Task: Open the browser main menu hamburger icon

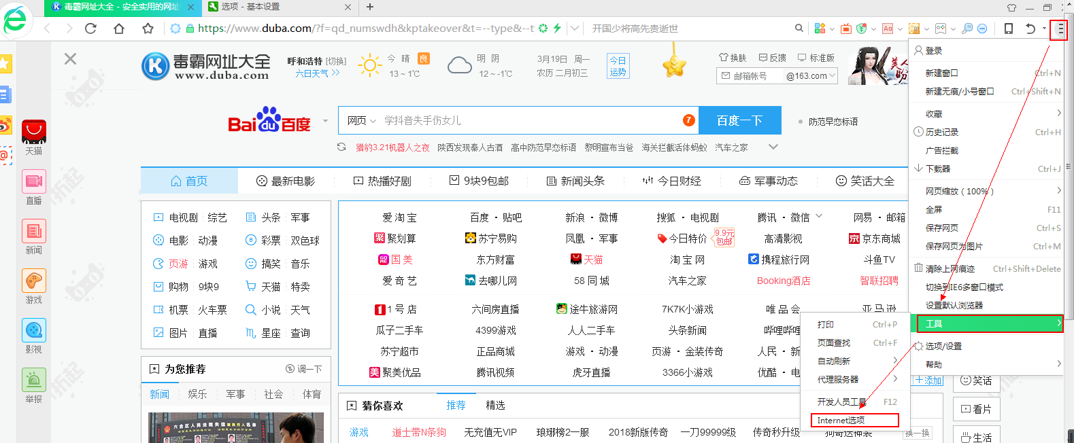Action: [1059, 29]
